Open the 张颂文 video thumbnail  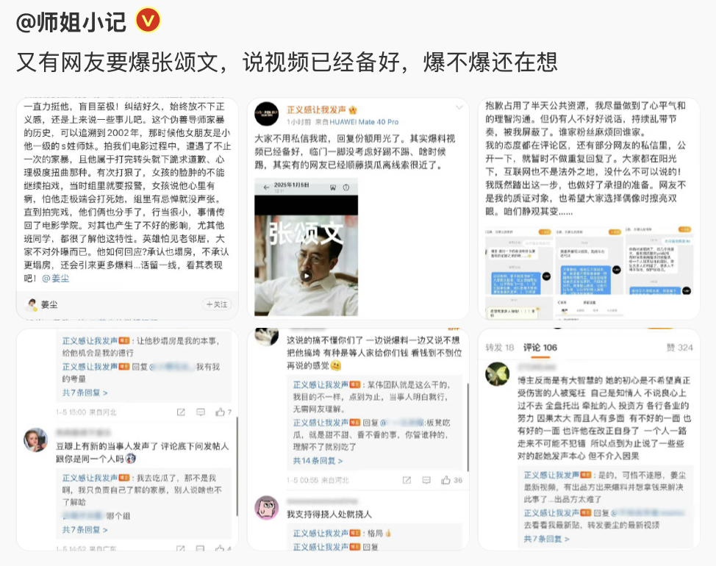306,246
